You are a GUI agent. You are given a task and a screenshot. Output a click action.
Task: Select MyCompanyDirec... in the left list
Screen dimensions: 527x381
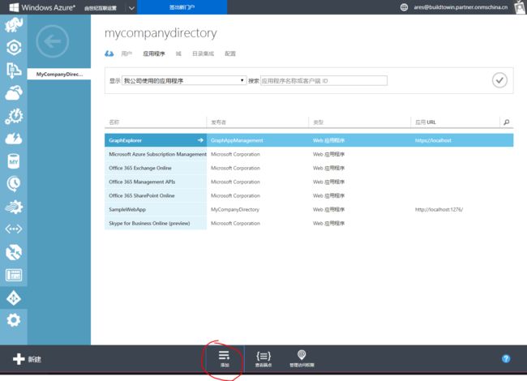(x=59, y=75)
